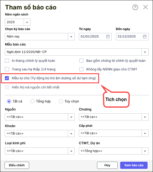The image size is (153, 172).
Task: Expand the Năm ngân sách year dropdown
Action: coord(27,22)
